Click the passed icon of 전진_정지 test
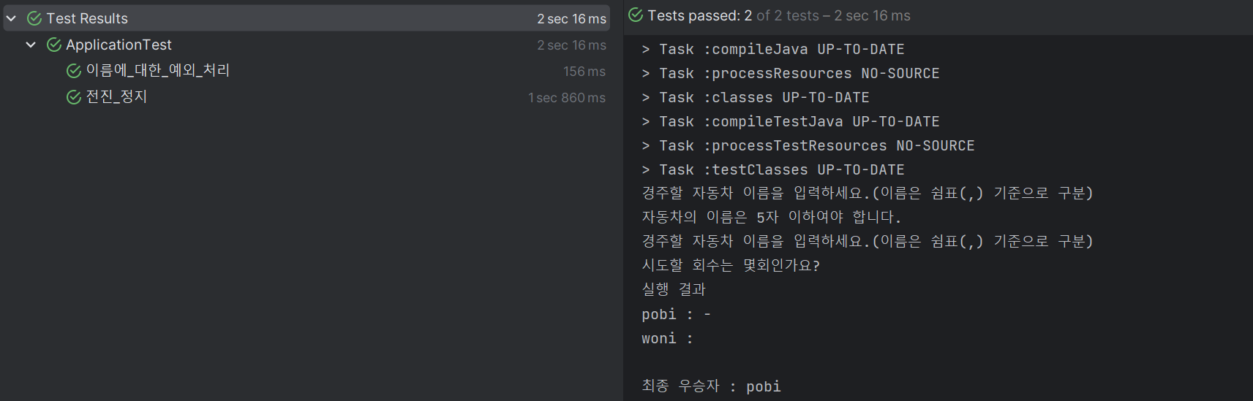Viewport: 1253px width, 401px height. (x=74, y=97)
